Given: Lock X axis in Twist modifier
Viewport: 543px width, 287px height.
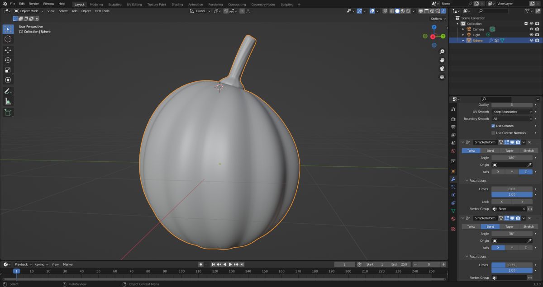Looking at the screenshot, I should coord(501,202).
